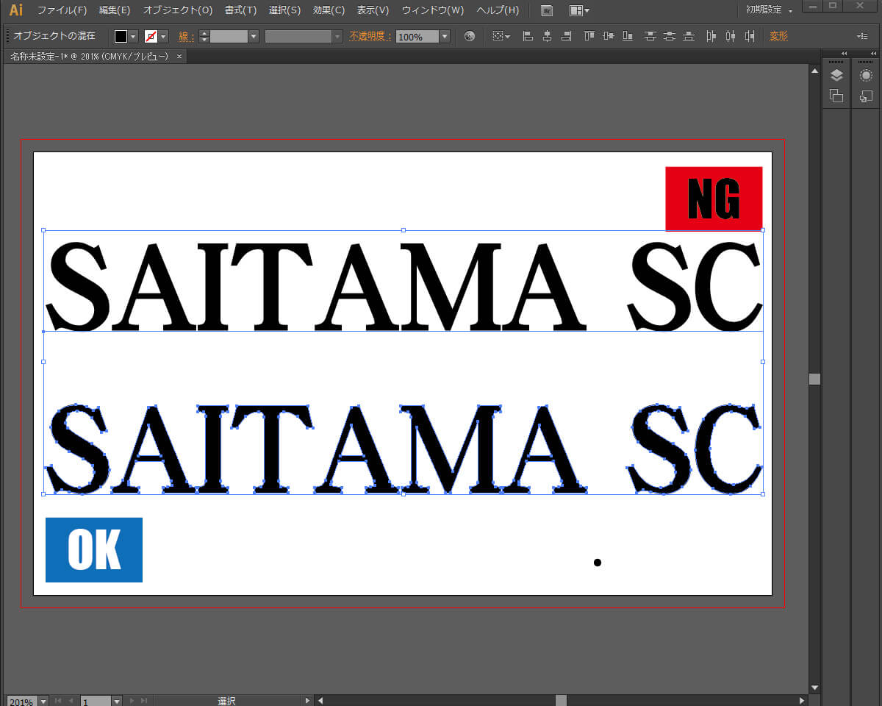Image resolution: width=882 pixels, height=706 pixels.
Task: Expand the status bar 選択 popup arrow
Action: (308, 701)
